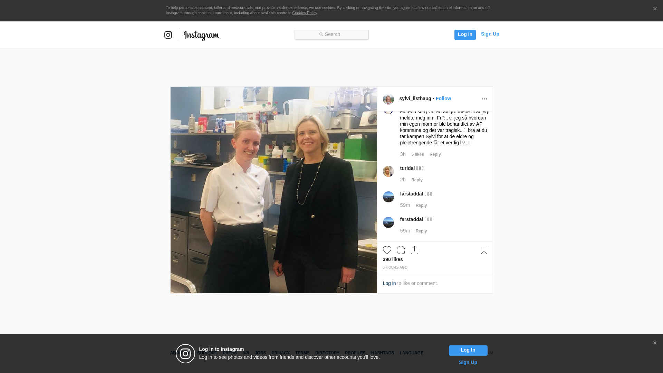The width and height of the screenshot is (663, 373).
Task: Share the post via share icon
Action: (x=415, y=250)
